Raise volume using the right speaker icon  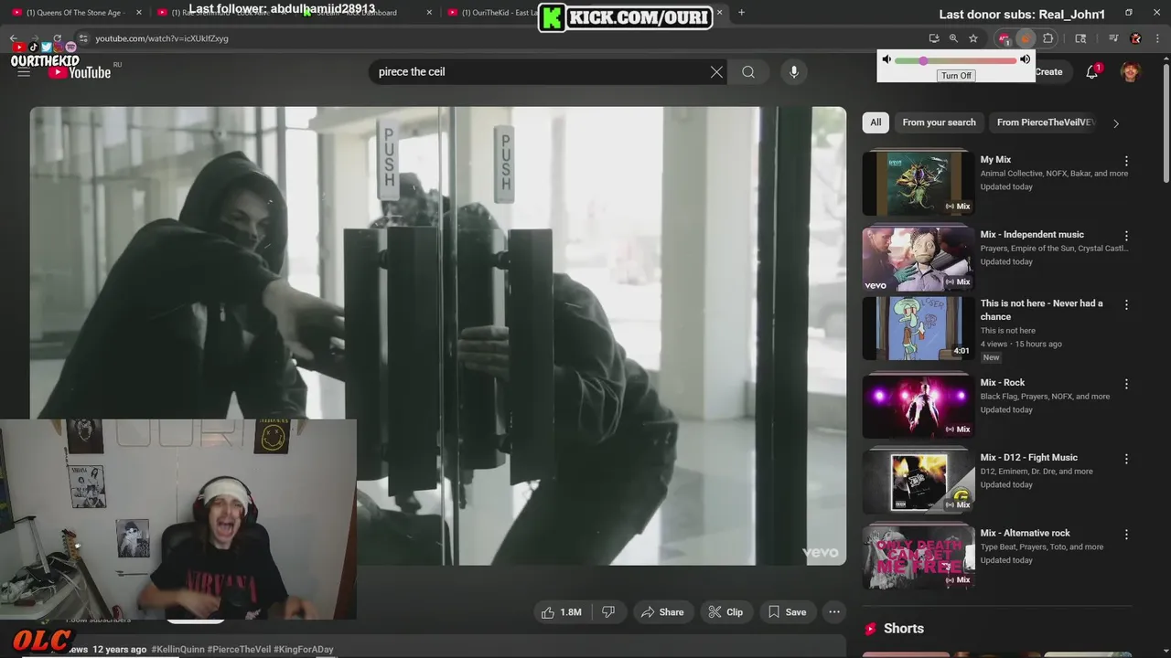coord(1025,59)
